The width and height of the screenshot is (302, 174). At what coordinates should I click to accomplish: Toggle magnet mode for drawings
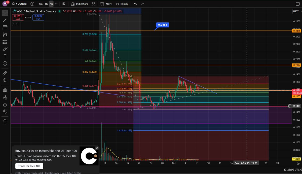click(5, 90)
